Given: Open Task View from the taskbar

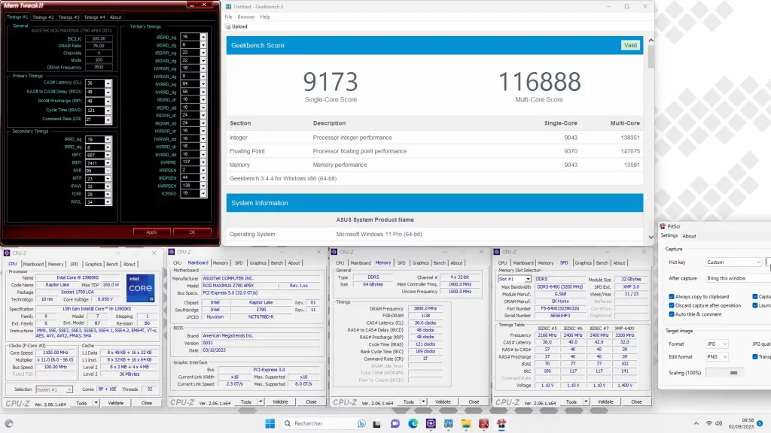Looking at the screenshot, I should click(x=376, y=424).
